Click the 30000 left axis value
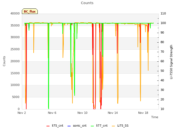 click(15, 37)
